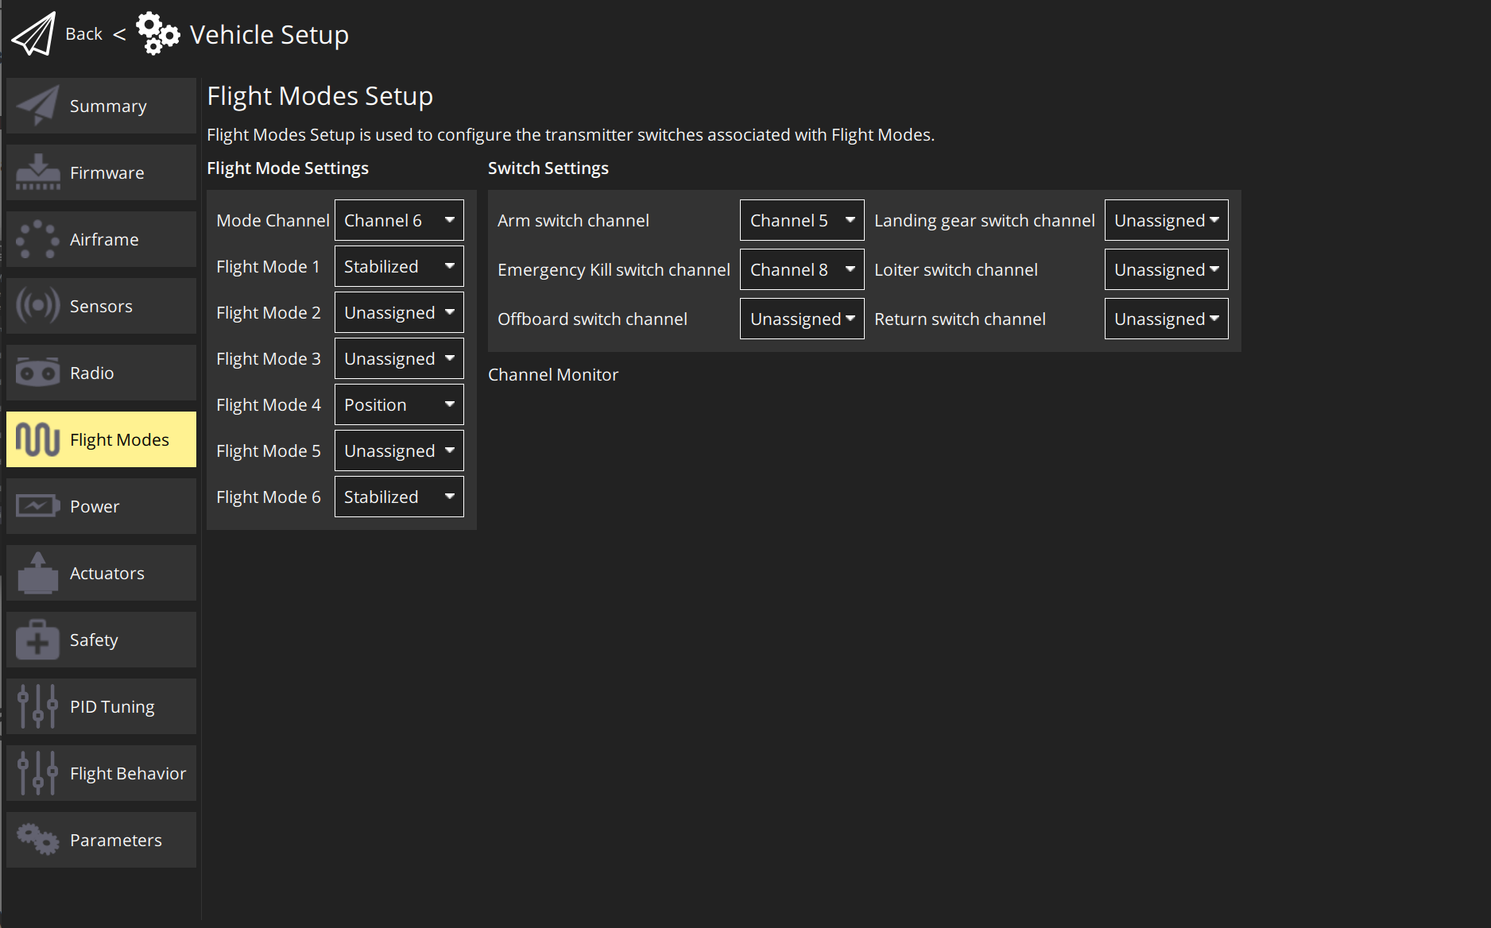Select the Airframe dots icon

[37, 239]
